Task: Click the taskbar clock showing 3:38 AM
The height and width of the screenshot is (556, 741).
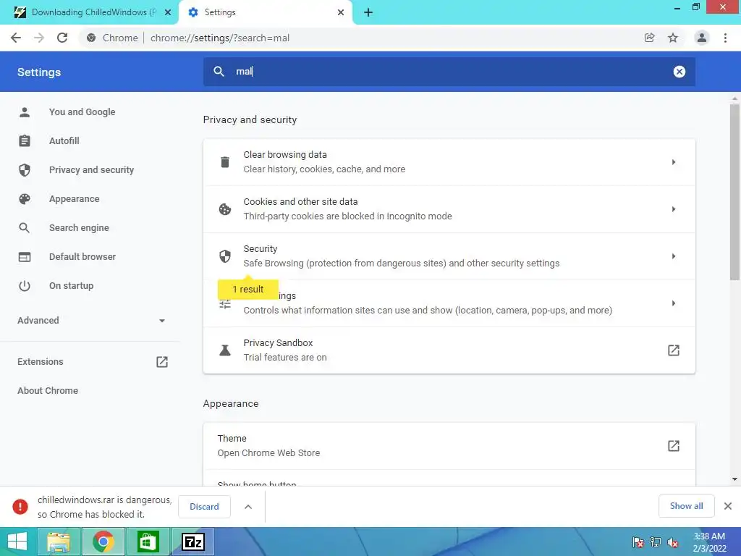Action: pos(709,542)
